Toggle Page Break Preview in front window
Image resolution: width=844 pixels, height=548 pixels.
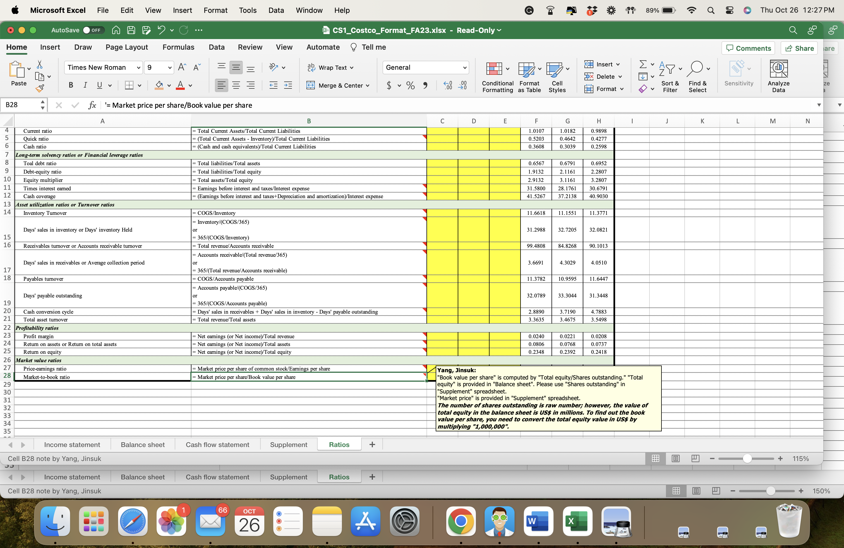[x=696, y=458]
